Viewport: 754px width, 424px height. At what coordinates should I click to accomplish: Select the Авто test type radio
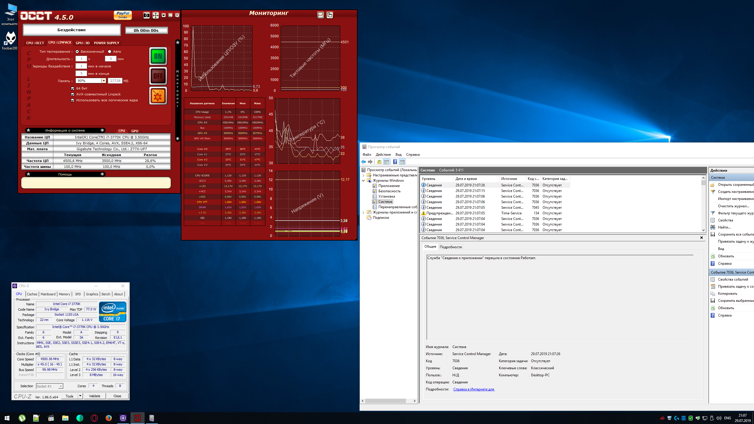click(x=110, y=52)
